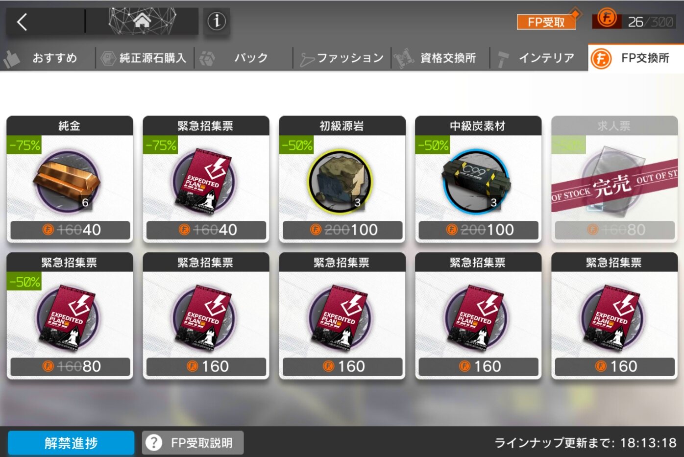Image resolution: width=684 pixels, height=457 pixels.
Task: Open the home network icon
Action: coord(142,21)
